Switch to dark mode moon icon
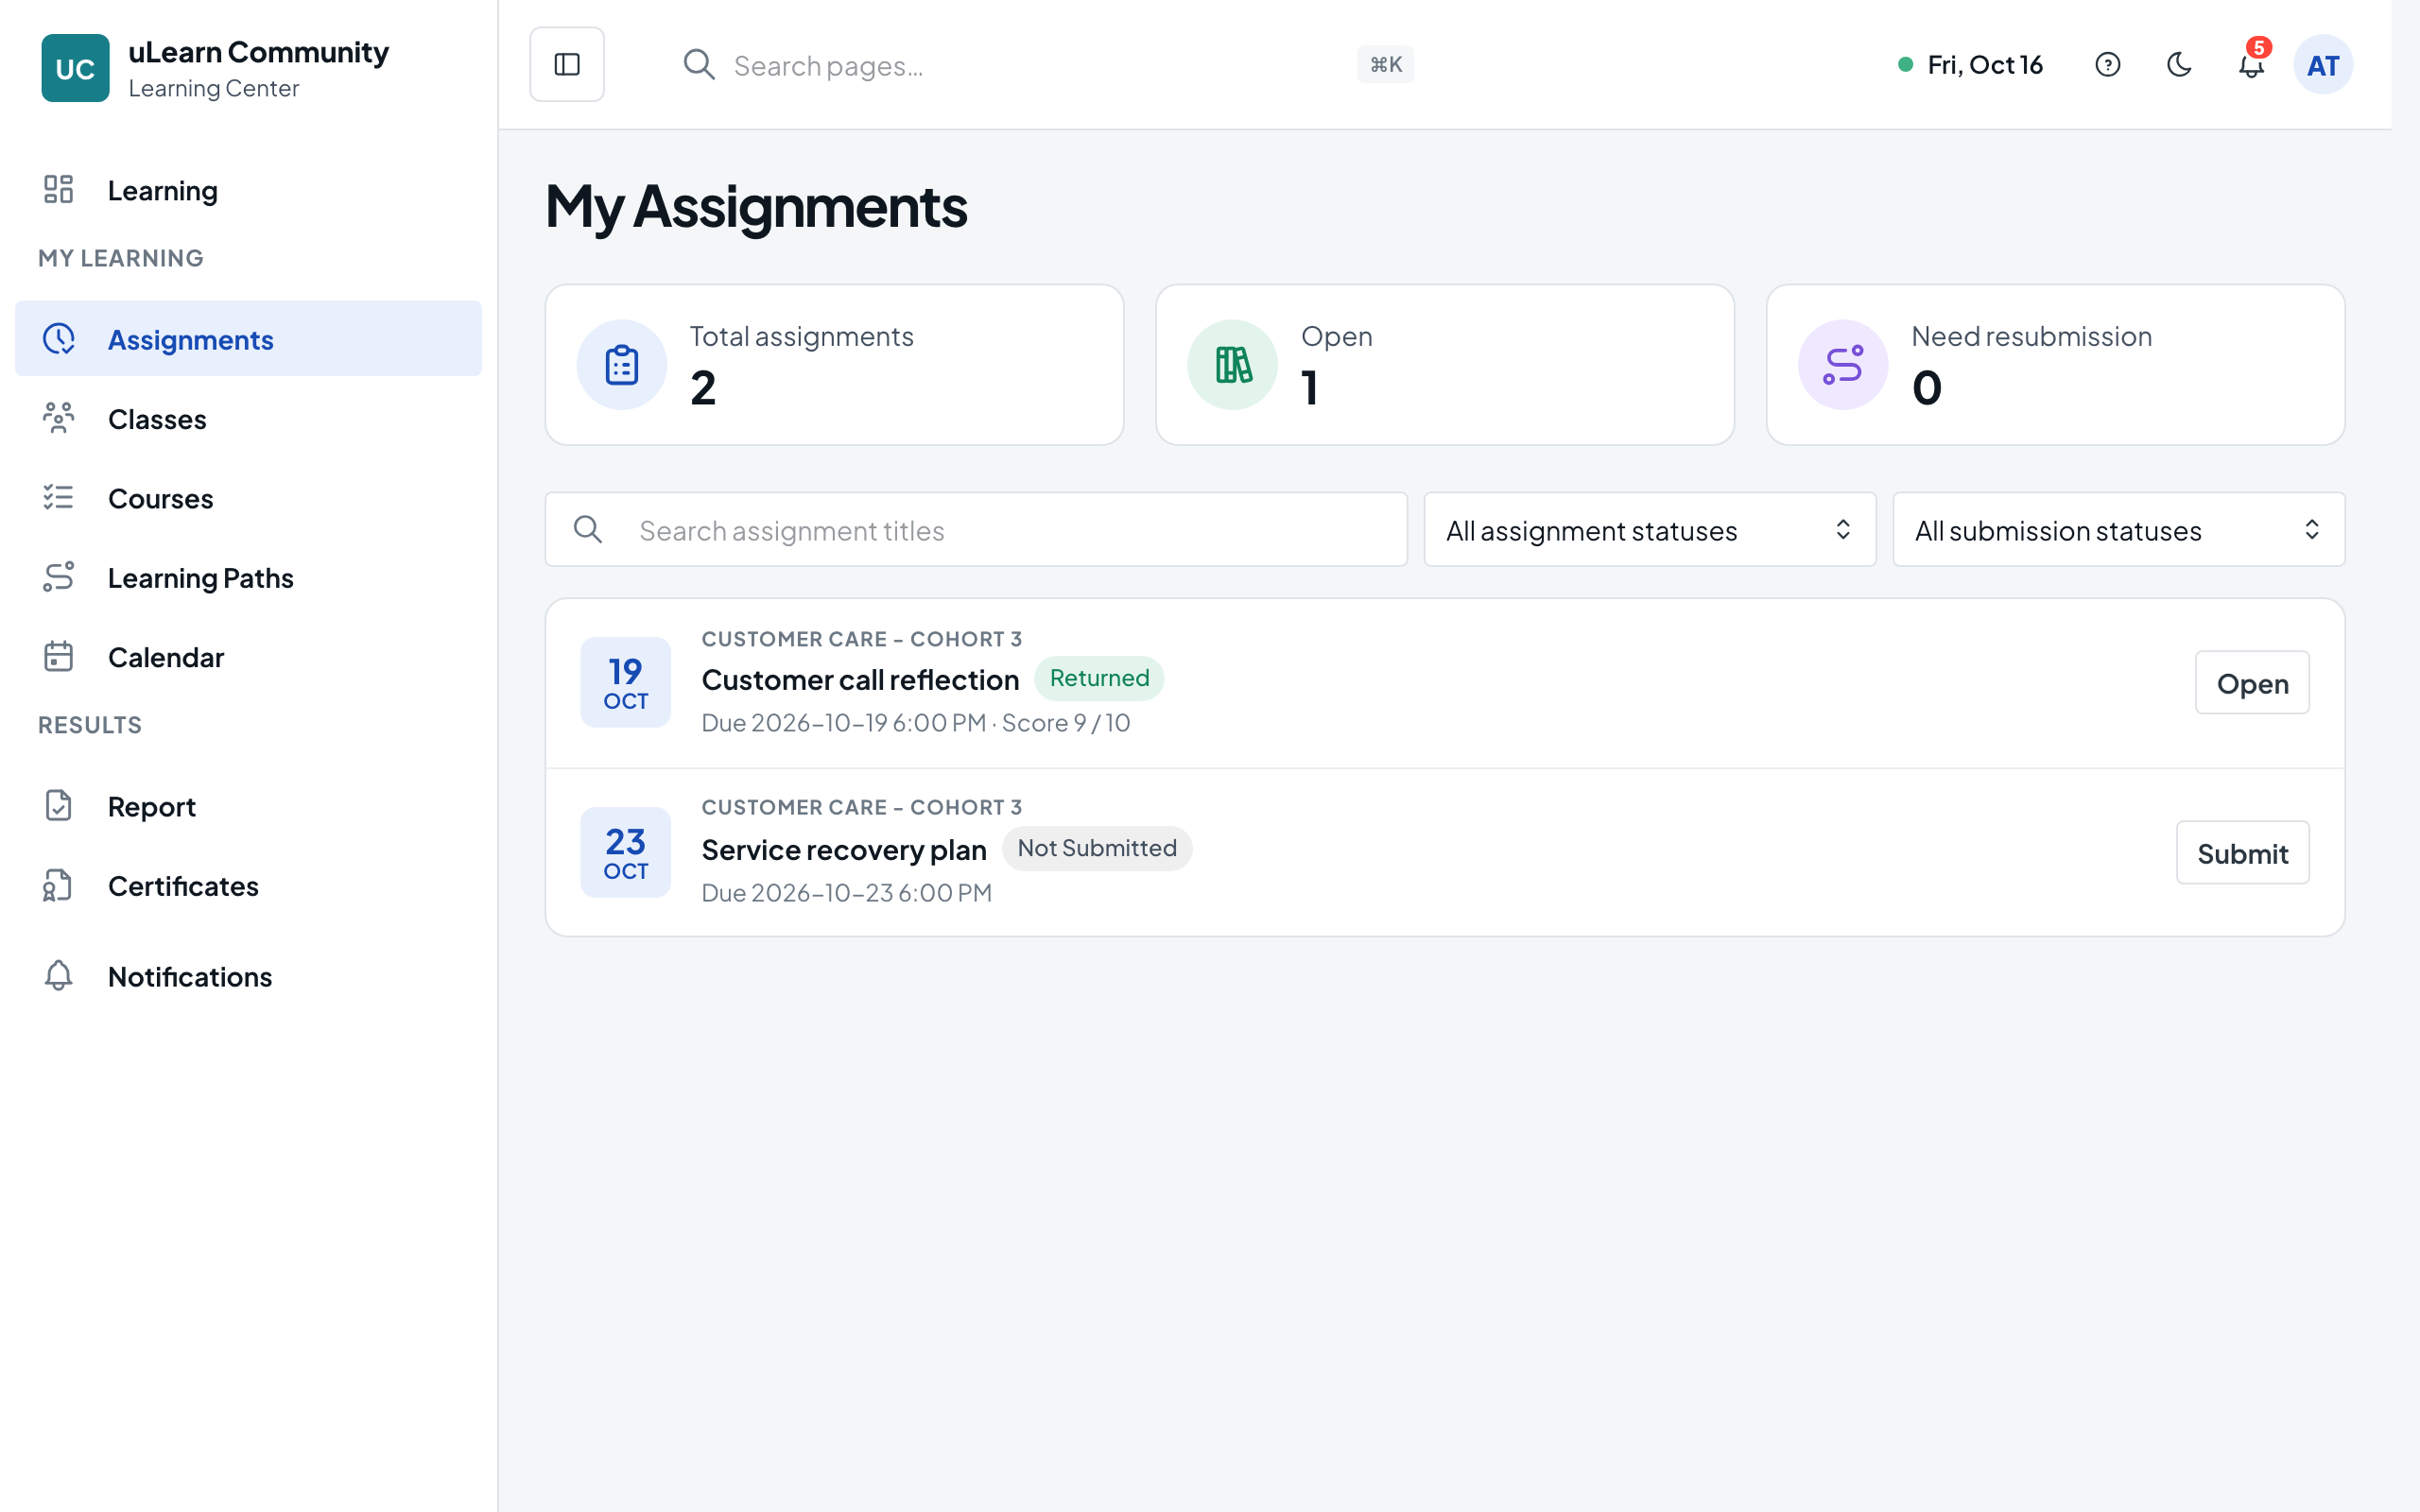 (x=2179, y=65)
